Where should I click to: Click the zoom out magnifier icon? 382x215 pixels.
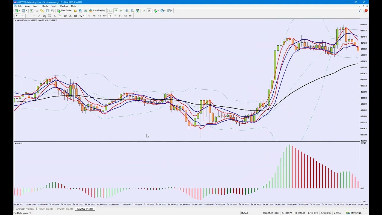[x=132, y=11]
